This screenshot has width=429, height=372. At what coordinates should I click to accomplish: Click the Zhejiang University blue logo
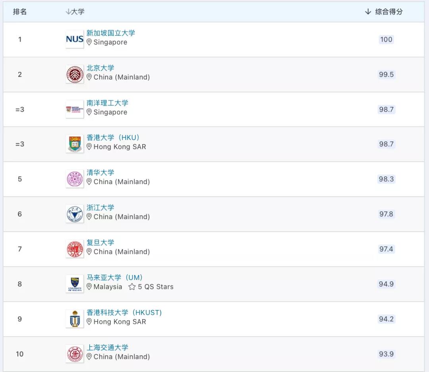74,214
